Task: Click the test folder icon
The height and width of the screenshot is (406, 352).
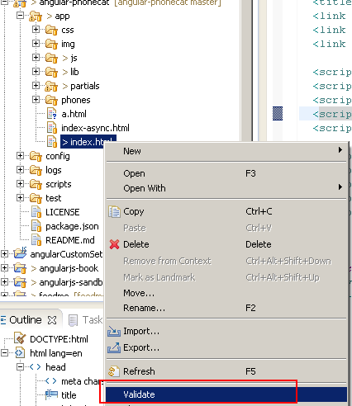Action: coord(36,198)
